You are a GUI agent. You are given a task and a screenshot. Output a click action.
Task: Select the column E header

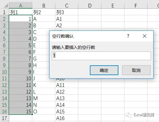[113, 5]
